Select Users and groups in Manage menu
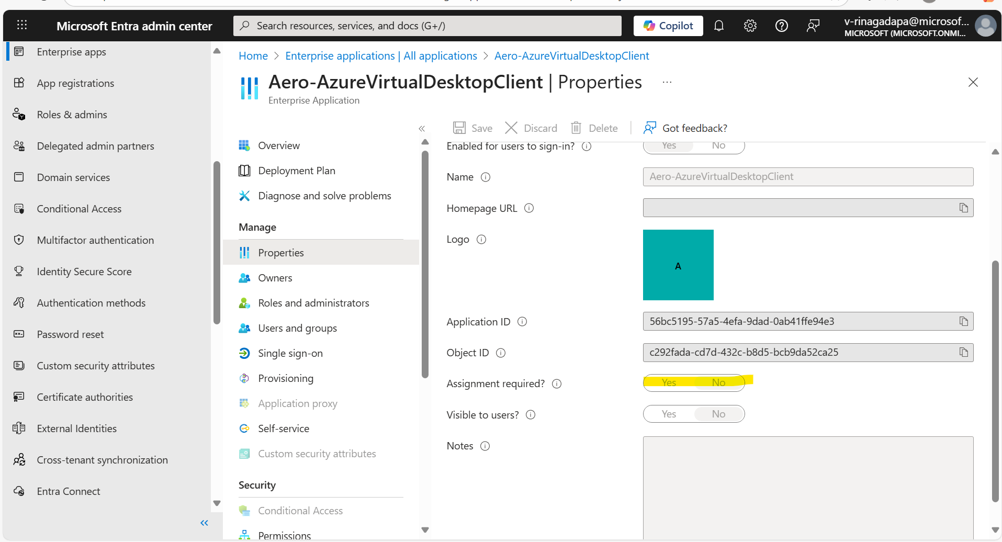 [297, 328]
